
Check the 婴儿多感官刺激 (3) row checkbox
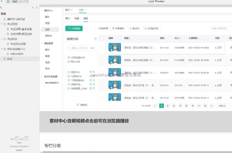[x=101, y=60]
